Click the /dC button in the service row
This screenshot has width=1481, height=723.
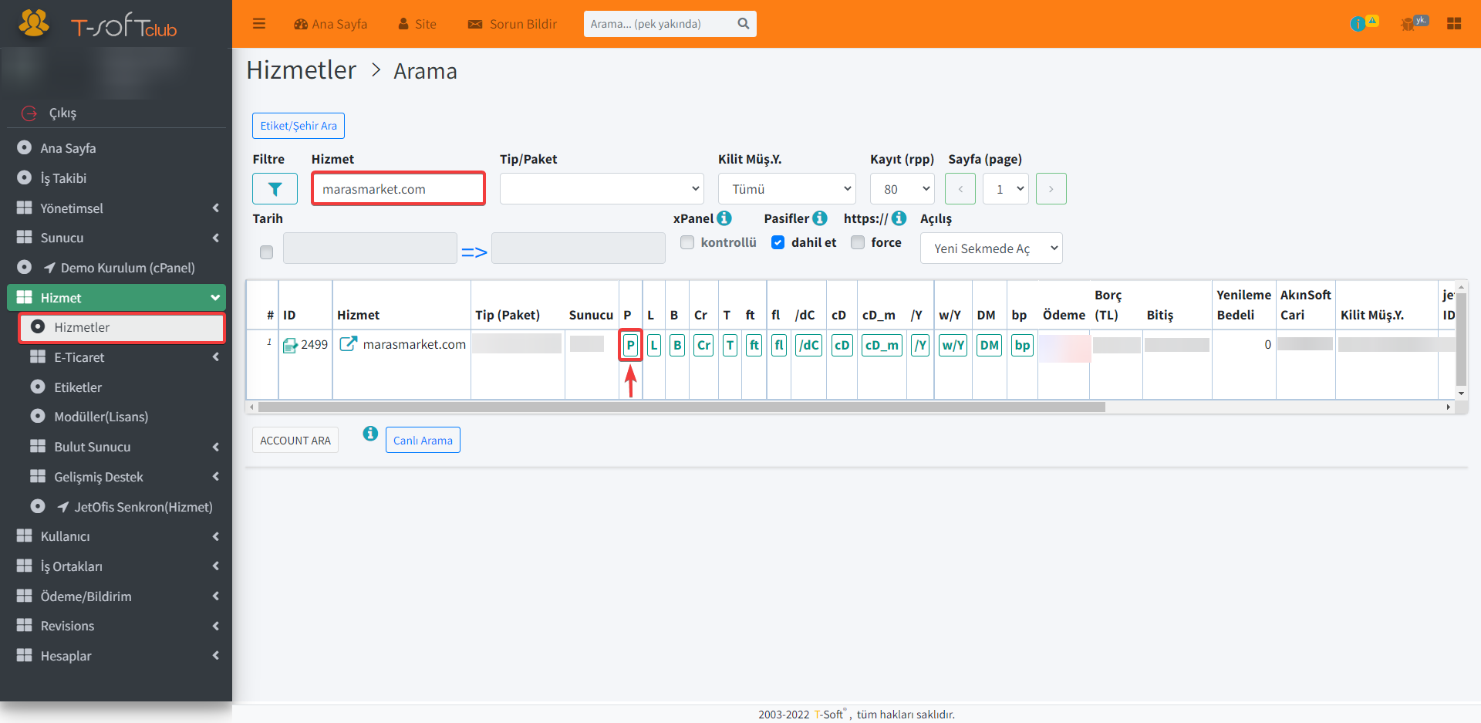tap(808, 345)
